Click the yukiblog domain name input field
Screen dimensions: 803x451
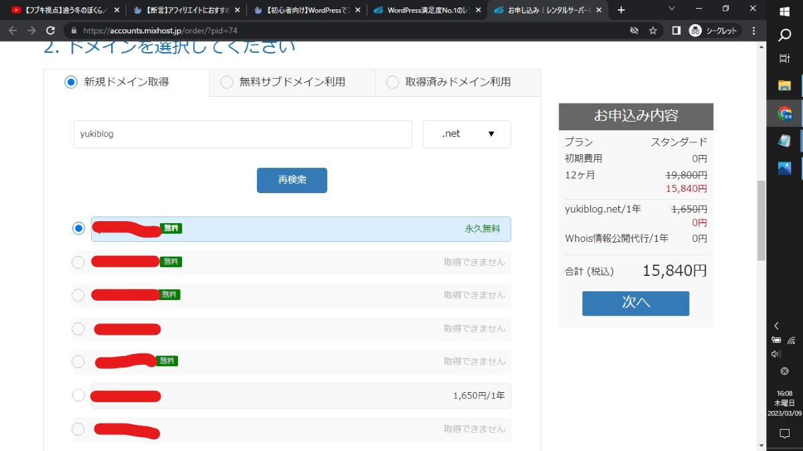click(242, 134)
